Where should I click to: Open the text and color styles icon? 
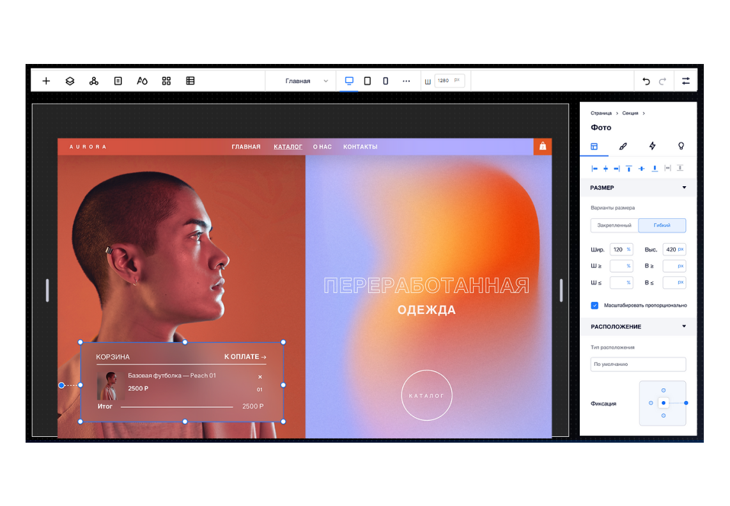click(x=142, y=81)
